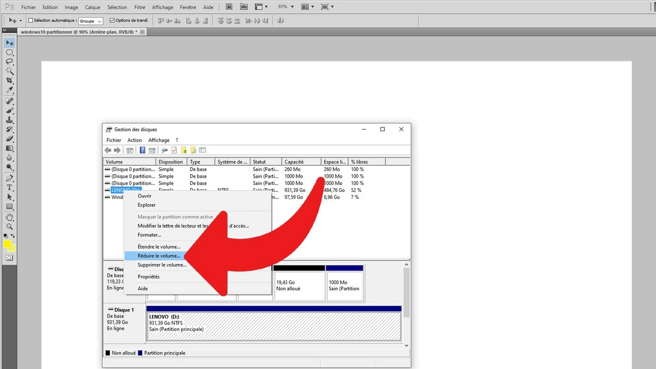Enable the Sélection automatique checkbox
This screenshot has height=369, width=656.
coord(31,21)
